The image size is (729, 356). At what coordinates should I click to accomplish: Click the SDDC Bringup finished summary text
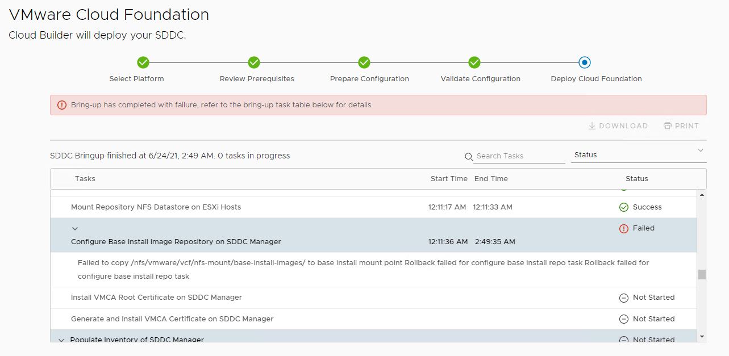[x=170, y=156]
